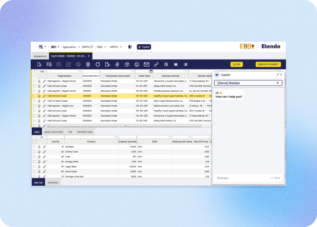
Task: Switch to the Basic Discounts tab
Action: point(54,131)
